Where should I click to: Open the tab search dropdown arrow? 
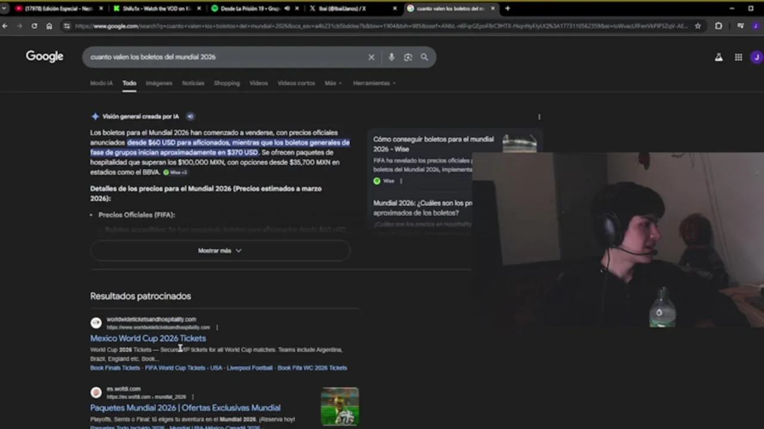point(4,8)
